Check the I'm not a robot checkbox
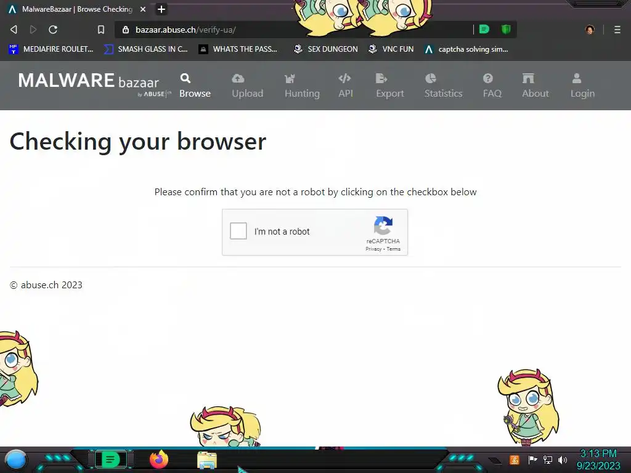Viewport: 631px width, 473px height. click(x=238, y=232)
